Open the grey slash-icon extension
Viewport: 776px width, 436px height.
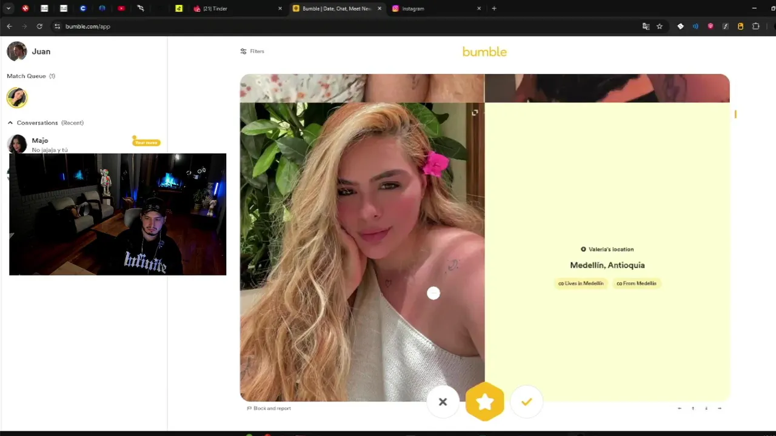[x=726, y=26]
